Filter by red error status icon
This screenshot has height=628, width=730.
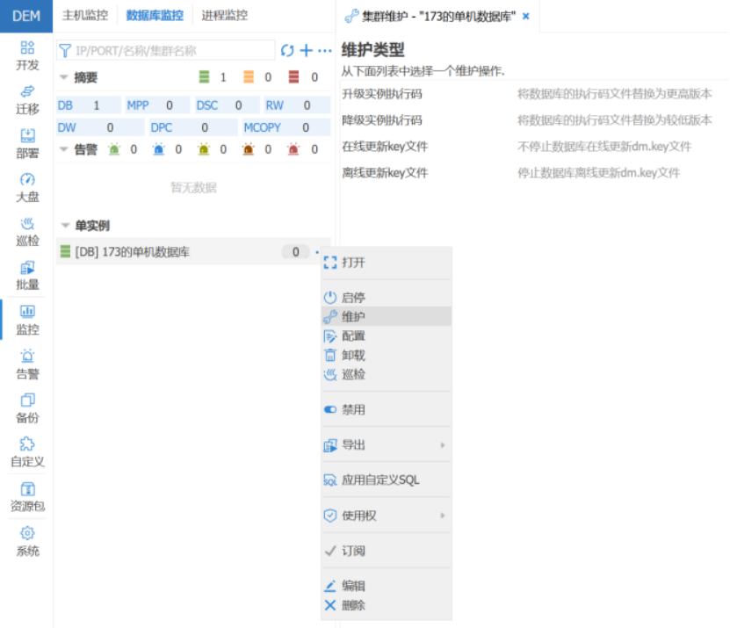(293, 76)
